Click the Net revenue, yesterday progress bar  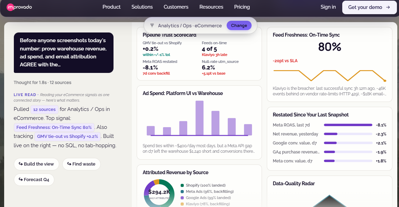tap(348, 134)
